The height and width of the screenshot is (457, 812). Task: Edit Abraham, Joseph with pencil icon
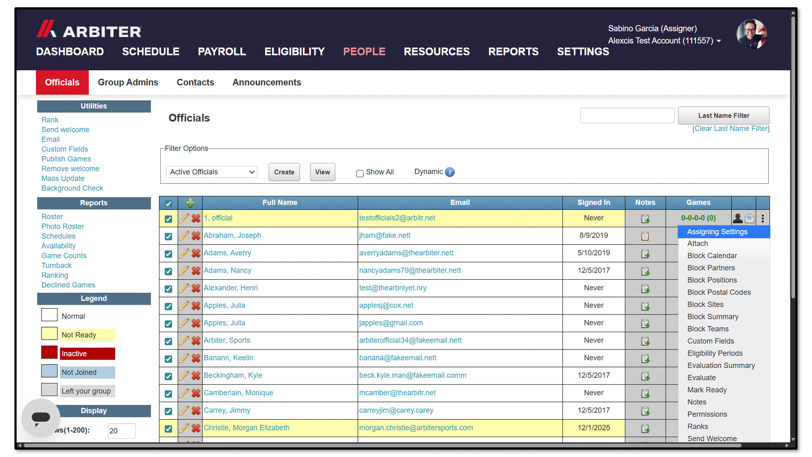click(184, 236)
